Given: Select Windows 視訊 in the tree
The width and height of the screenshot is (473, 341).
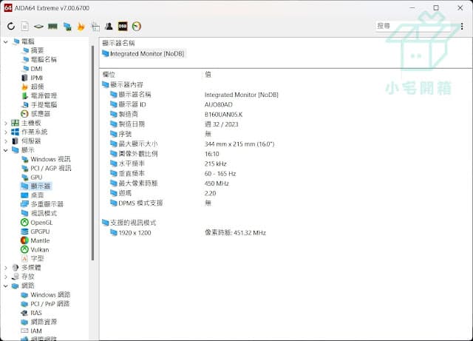Looking at the screenshot, I should coord(51,159).
